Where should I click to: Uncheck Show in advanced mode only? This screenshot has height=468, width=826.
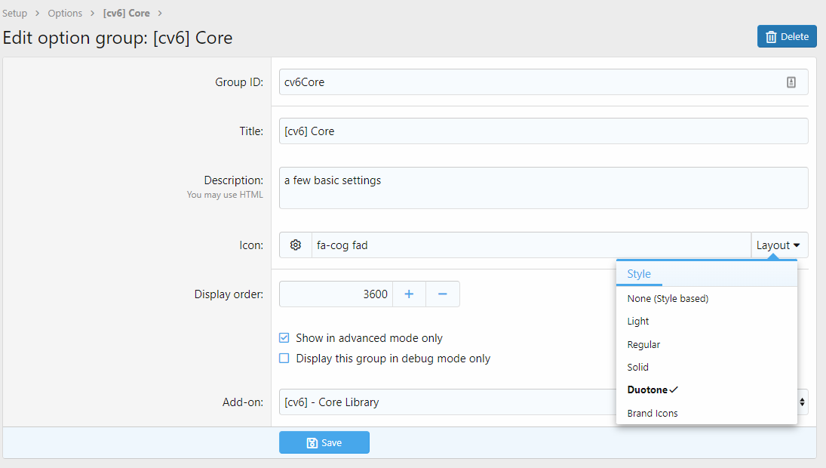[x=284, y=338]
